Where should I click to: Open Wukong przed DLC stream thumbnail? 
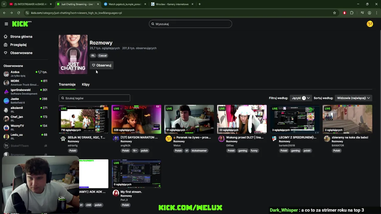(x=242, y=119)
